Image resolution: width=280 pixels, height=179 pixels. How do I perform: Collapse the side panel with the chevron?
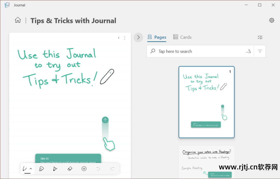click(x=138, y=37)
